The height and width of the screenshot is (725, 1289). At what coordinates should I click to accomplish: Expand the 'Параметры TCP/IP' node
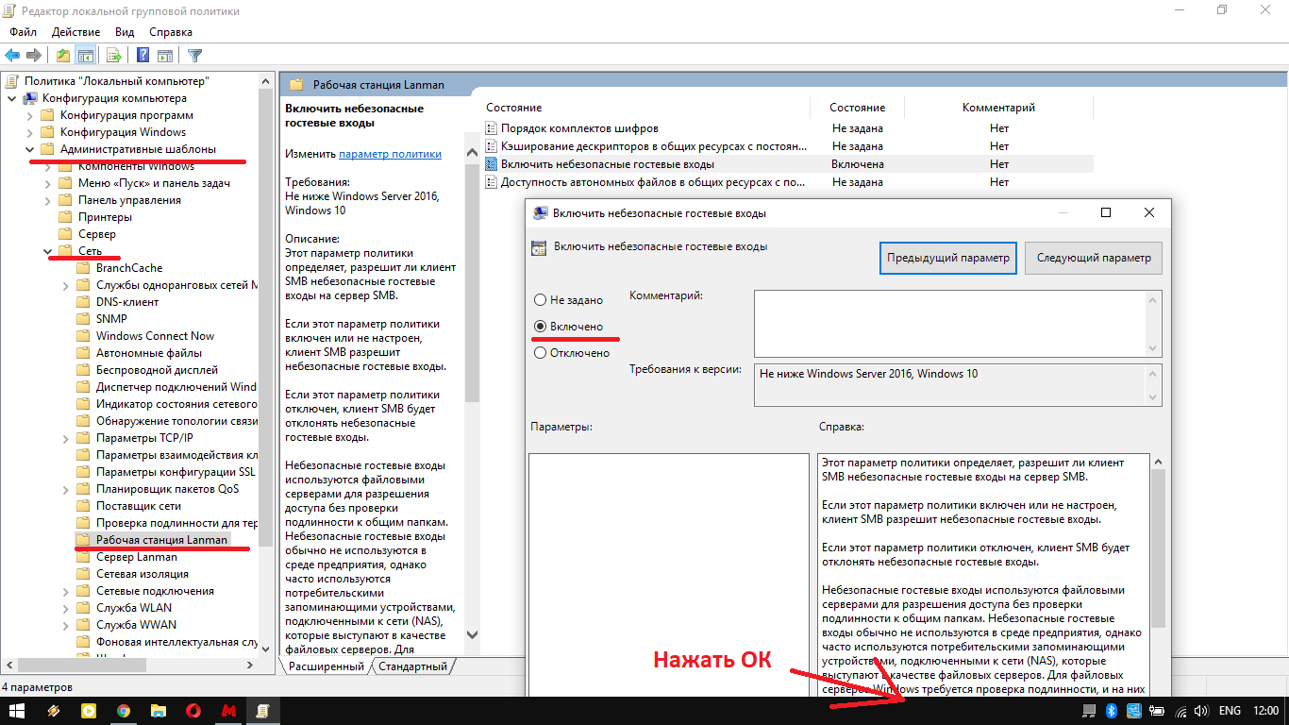pos(65,438)
